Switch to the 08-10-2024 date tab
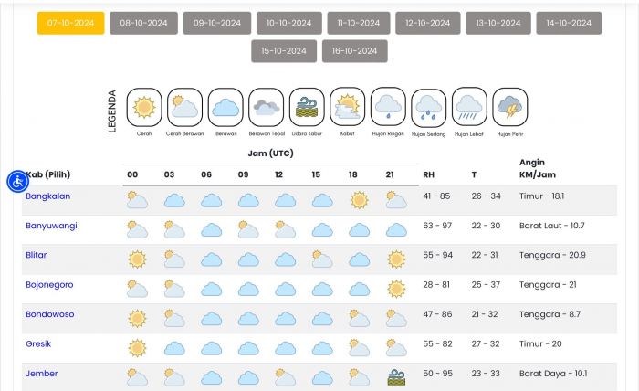Screen dimensions: 639x391 143,23
